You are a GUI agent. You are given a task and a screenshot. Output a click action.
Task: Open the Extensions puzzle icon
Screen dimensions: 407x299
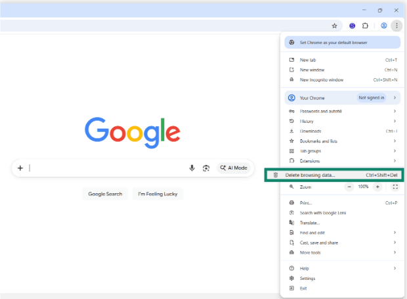tap(365, 26)
